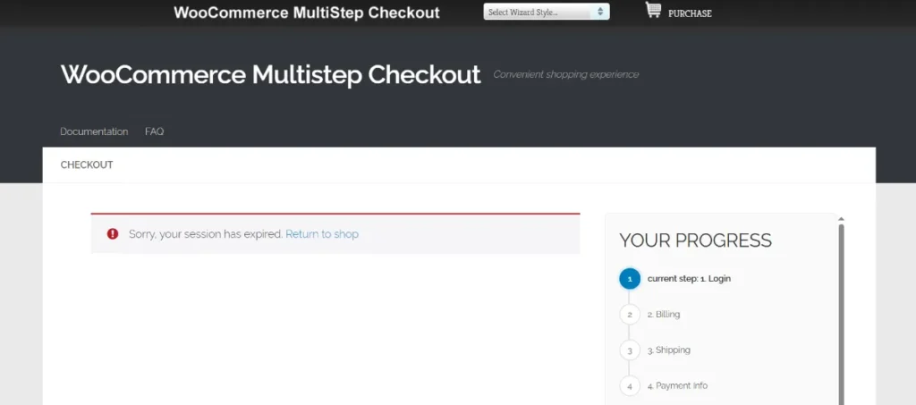Follow the Return to shop link
The height and width of the screenshot is (405, 916).
[x=322, y=234]
